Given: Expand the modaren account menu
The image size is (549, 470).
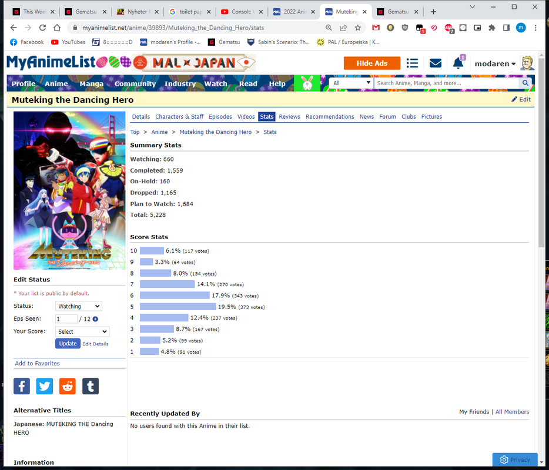Looking at the screenshot, I should (495, 63).
